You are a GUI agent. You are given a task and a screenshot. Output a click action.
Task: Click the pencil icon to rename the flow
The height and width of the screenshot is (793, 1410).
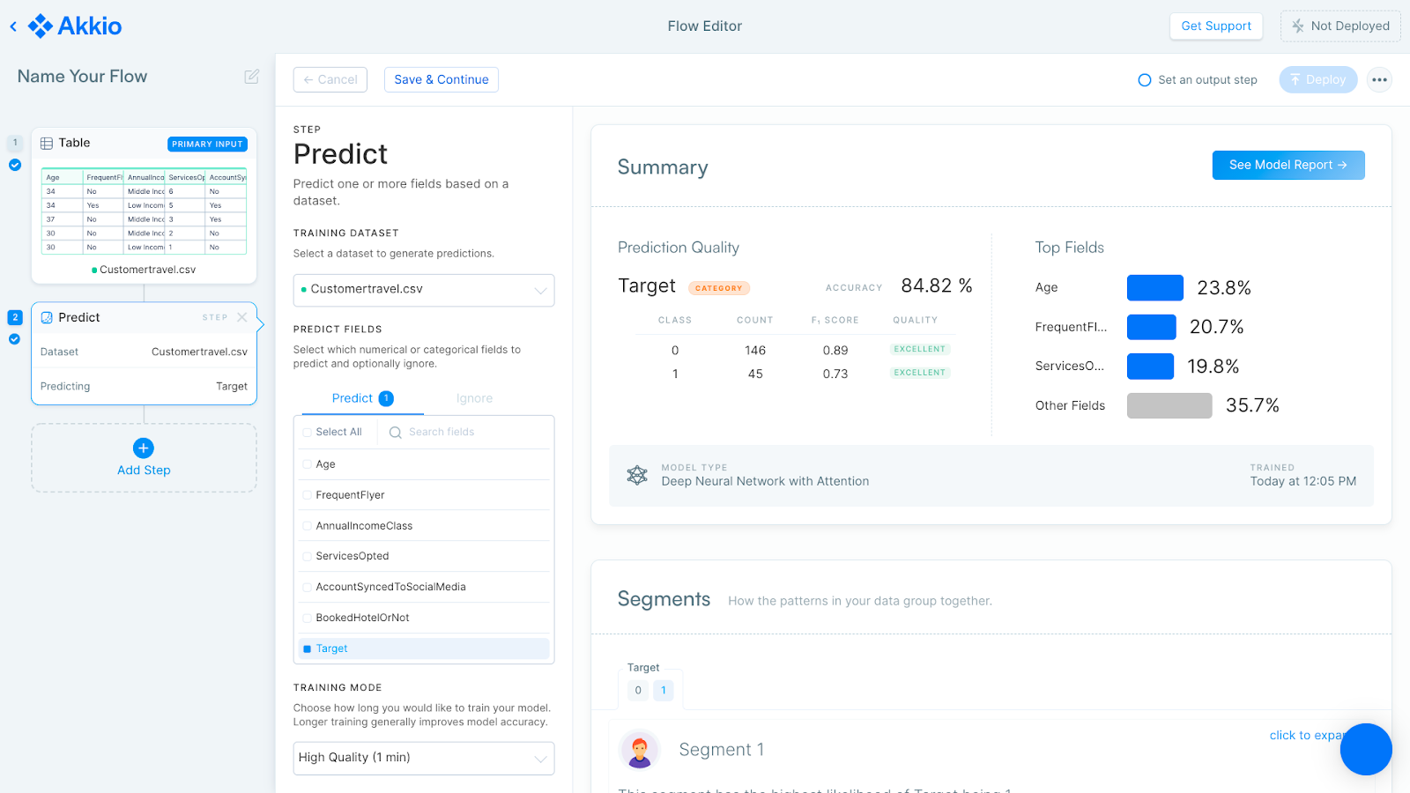[251, 77]
